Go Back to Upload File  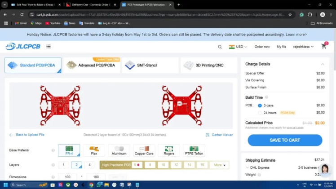click(27, 135)
